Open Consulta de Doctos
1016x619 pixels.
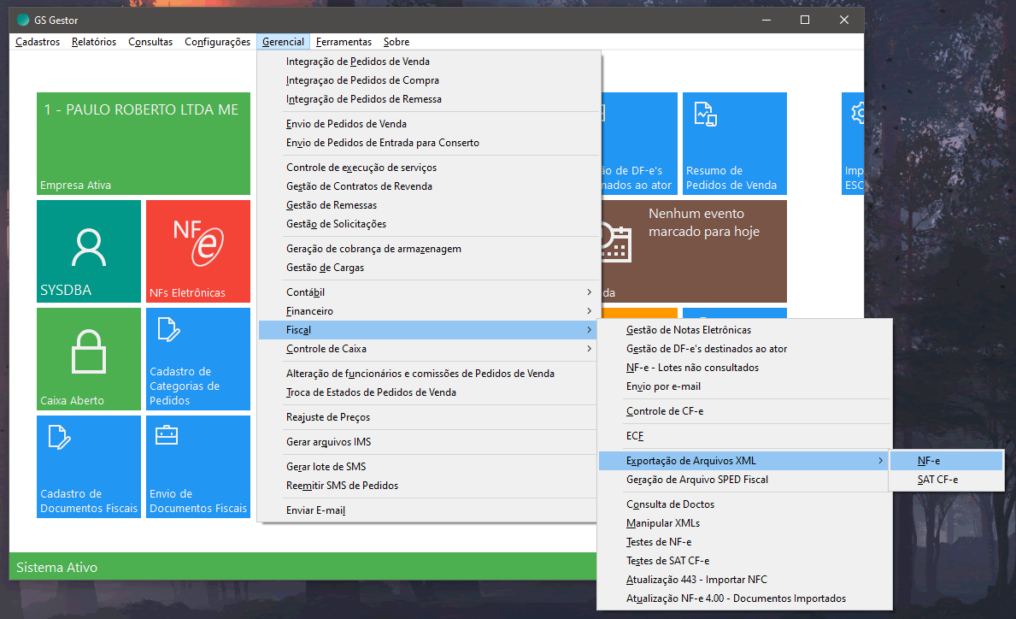tap(743, 504)
